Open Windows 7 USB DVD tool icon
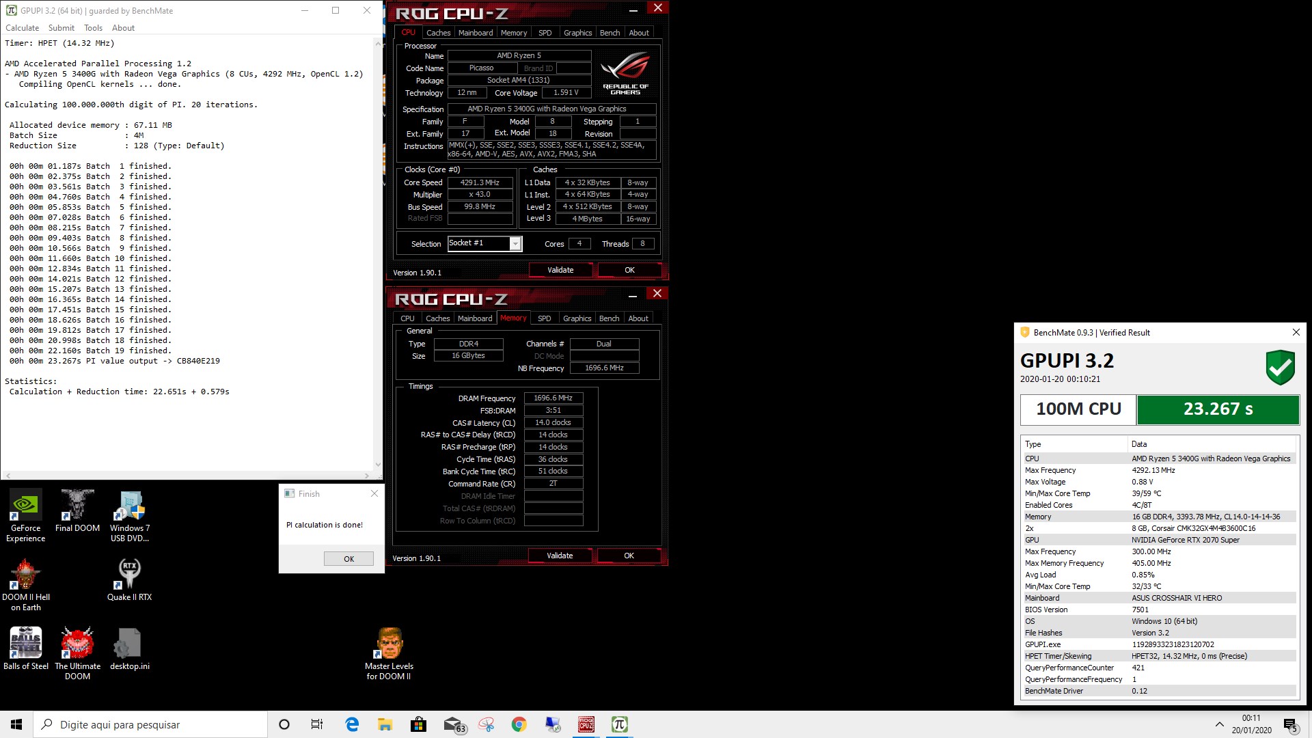Viewport: 1312px width, 738px height. (x=130, y=516)
